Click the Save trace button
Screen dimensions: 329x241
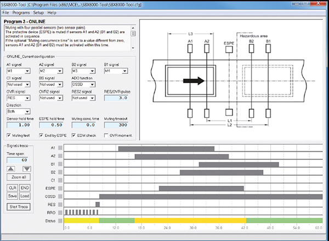tap(13, 196)
